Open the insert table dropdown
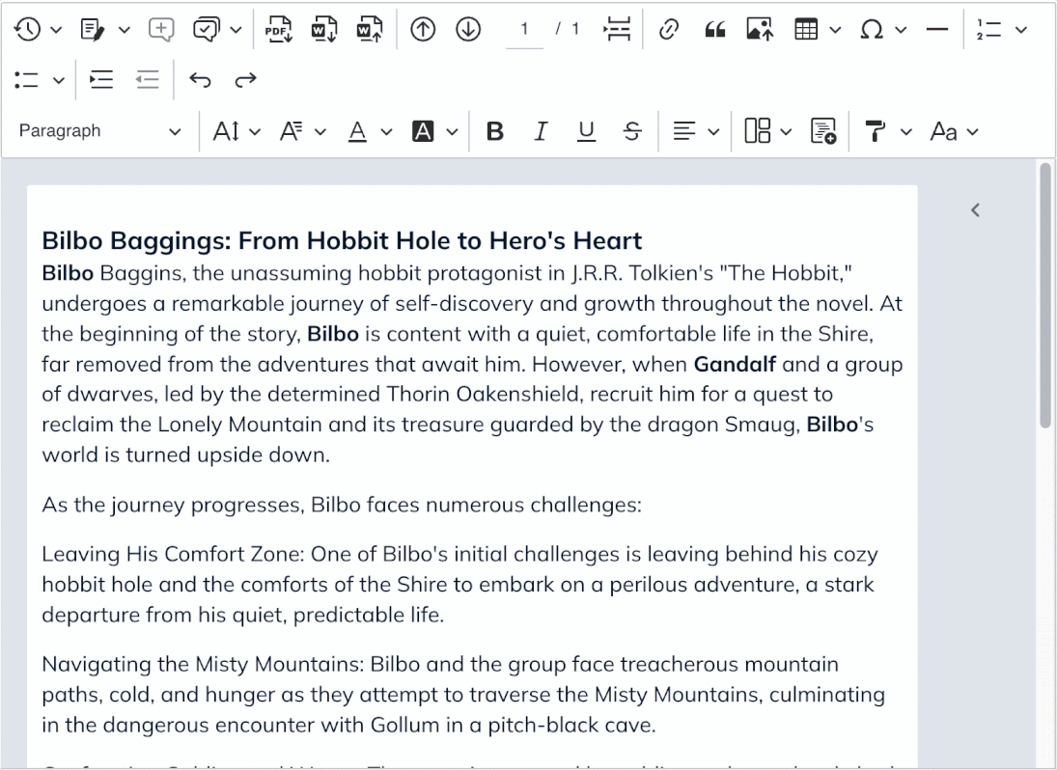This screenshot has height=770, width=1057. [816, 29]
